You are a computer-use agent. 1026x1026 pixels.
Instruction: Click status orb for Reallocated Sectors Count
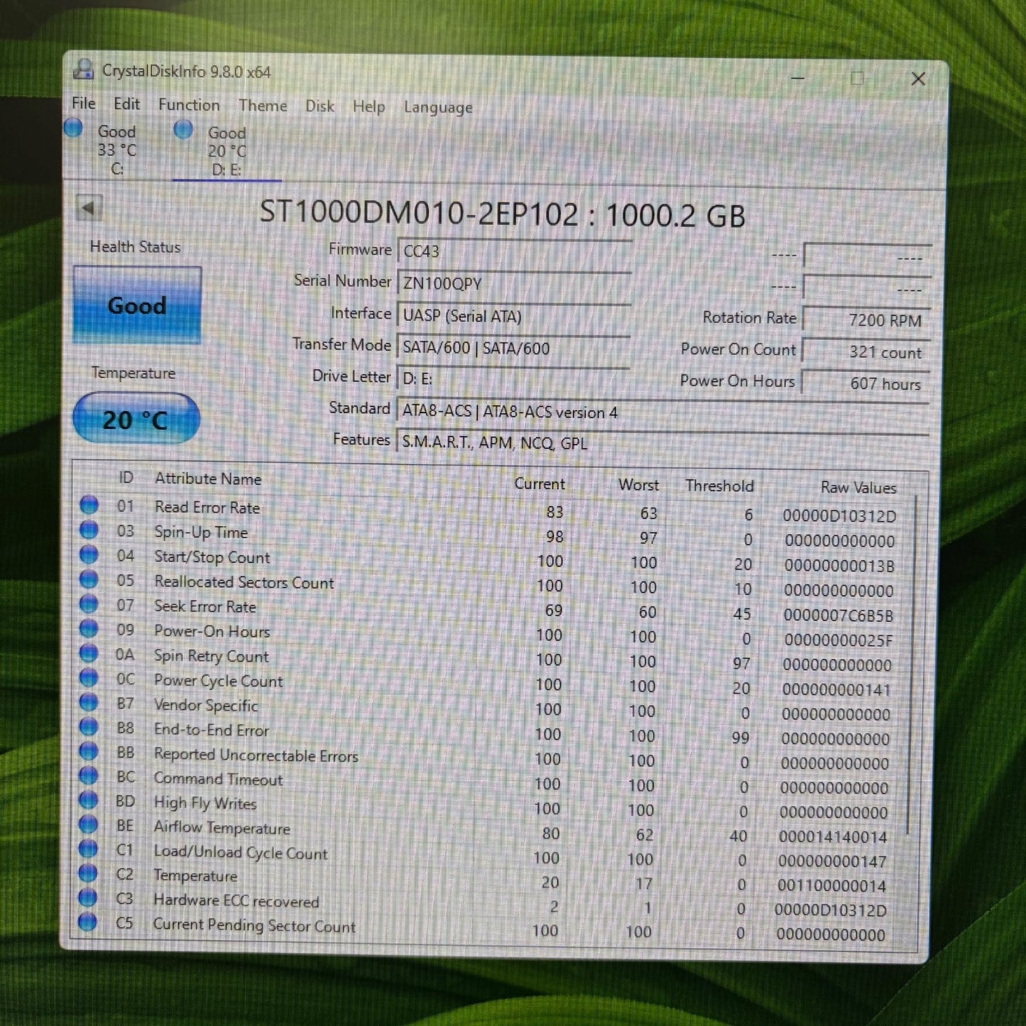89,579
